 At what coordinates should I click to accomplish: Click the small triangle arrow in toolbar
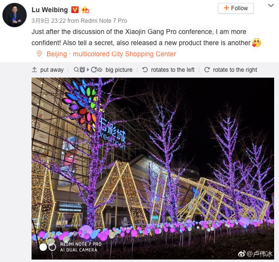pyautogui.click(x=88, y=69)
